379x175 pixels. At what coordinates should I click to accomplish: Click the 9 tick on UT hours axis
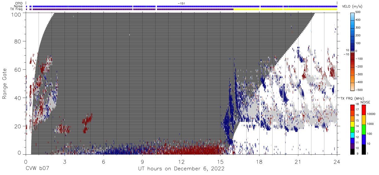coord(142,162)
